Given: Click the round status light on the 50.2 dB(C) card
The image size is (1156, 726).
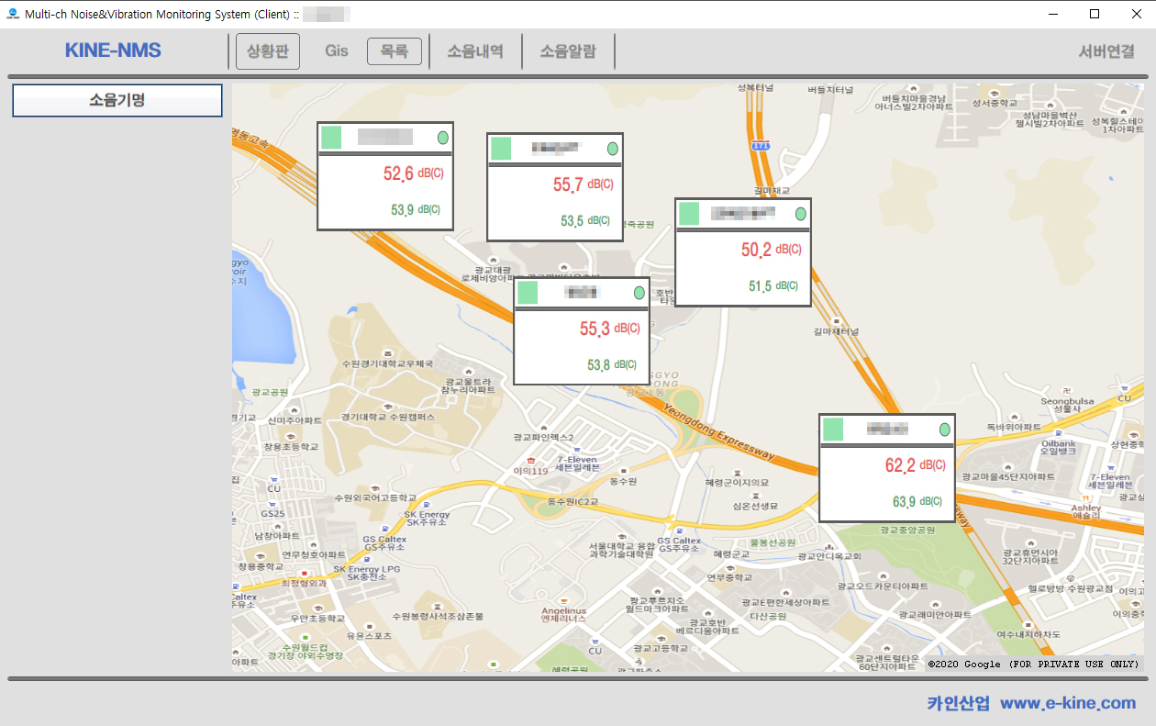Looking at the screenshot, I should pyautogui.click(x=801, y=214).
